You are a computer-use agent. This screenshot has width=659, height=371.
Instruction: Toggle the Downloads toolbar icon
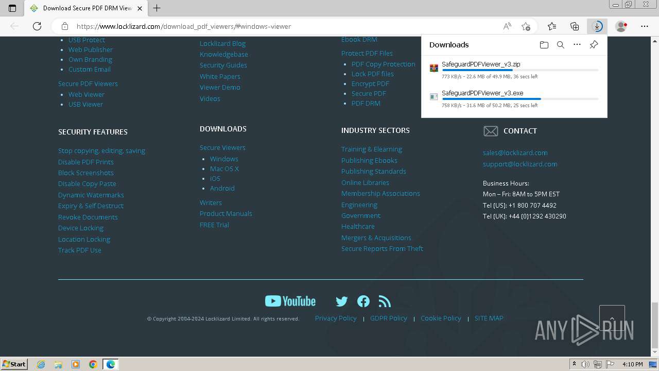point(597,26)
